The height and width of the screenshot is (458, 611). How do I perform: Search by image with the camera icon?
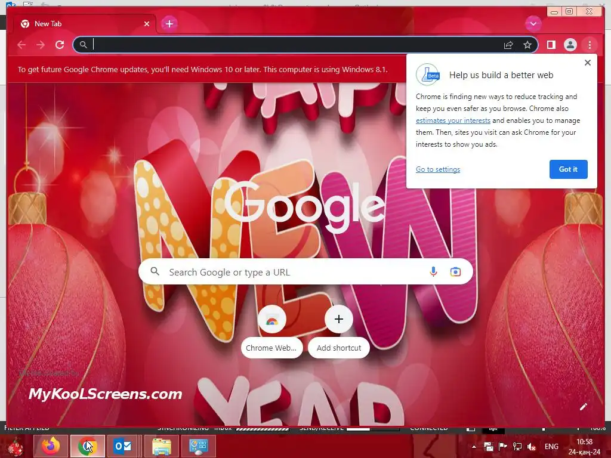[x=455, y=271]
